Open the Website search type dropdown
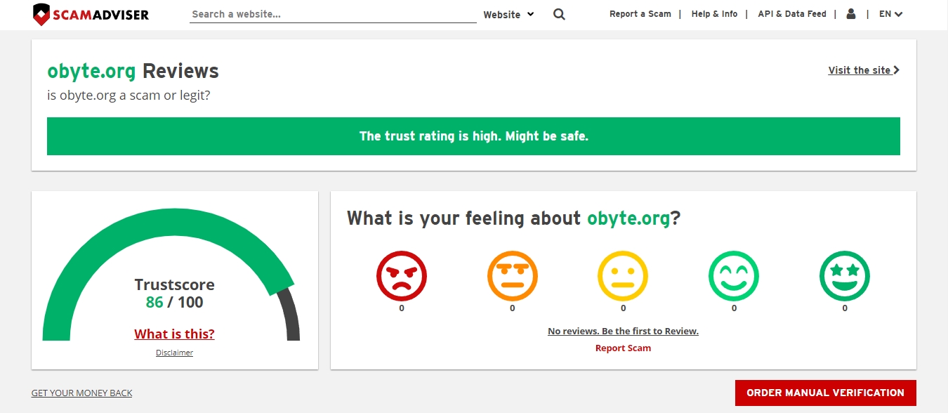Image resolution: width=948 pixels, height=413 pixels. pos(508,14)
